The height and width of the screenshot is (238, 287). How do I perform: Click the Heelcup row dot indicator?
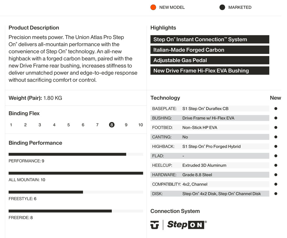tap(276, 165)
